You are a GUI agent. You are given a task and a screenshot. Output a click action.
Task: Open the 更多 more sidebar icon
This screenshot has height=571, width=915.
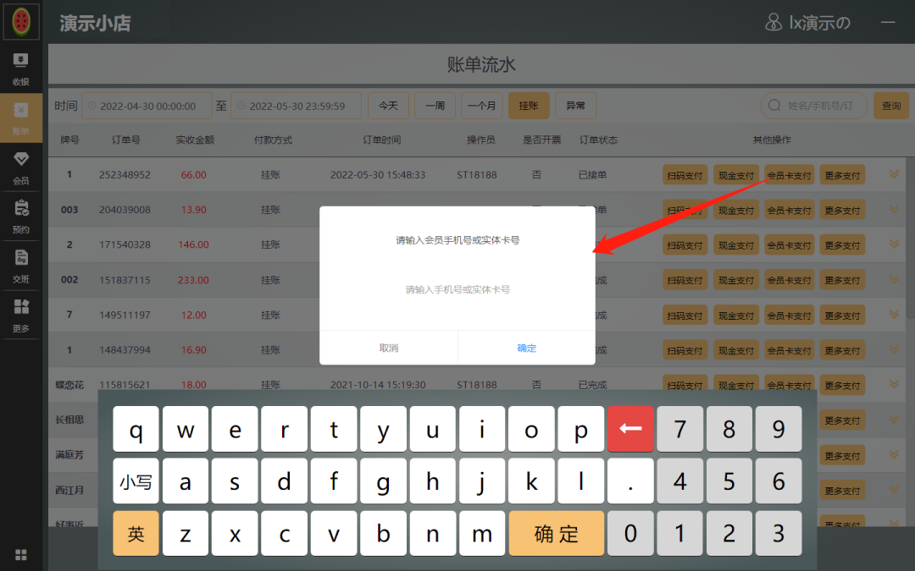click(x=21, y=316)
